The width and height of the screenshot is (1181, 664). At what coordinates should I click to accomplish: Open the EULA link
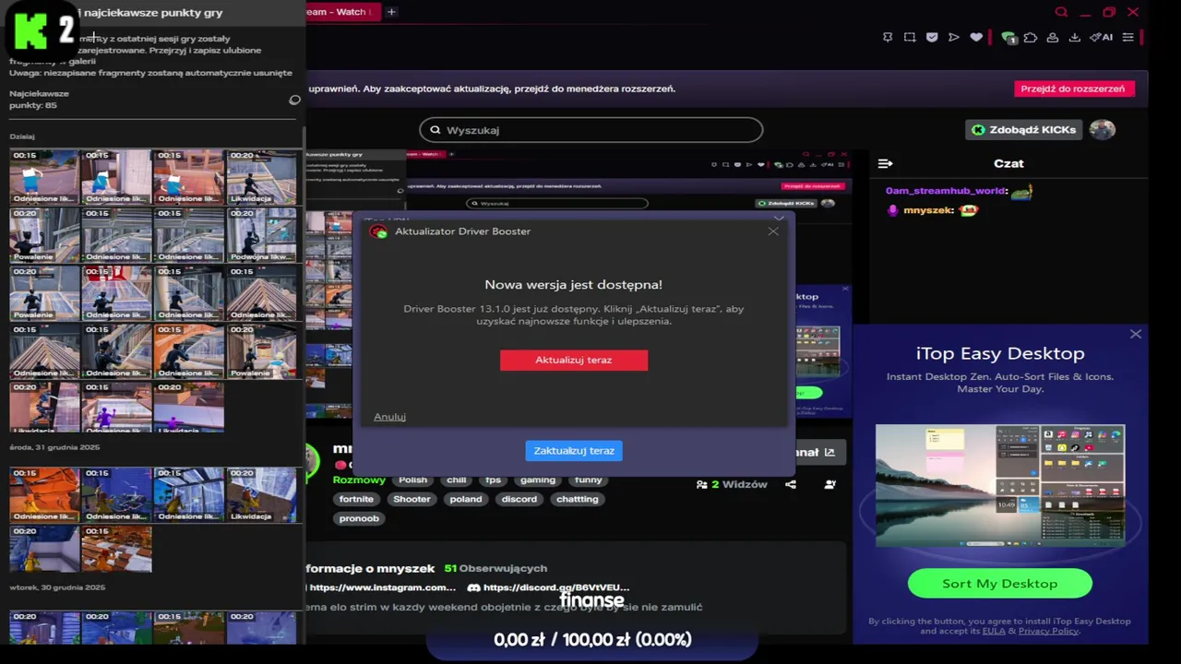994,631
